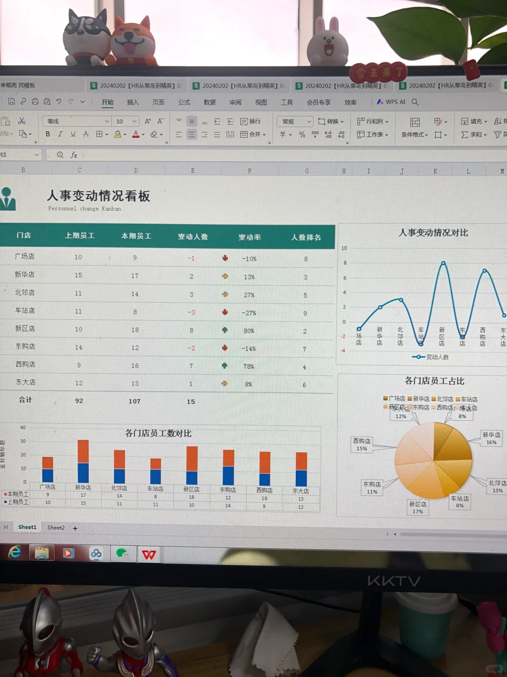Apply percent style to the selection
Screen dimensions: 507x677
click(x=303, y=134)
